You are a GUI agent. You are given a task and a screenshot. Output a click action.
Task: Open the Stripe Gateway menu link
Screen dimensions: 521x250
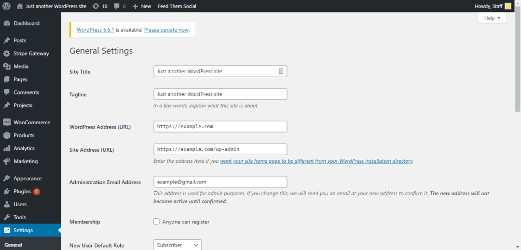point(31,53)
